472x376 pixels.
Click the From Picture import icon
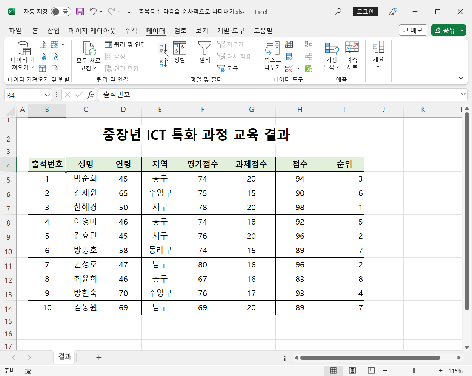[x=55, y=45]
